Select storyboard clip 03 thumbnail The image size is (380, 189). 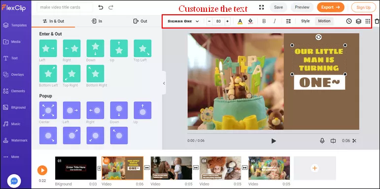pyautogui.click(x=172, y=168)
